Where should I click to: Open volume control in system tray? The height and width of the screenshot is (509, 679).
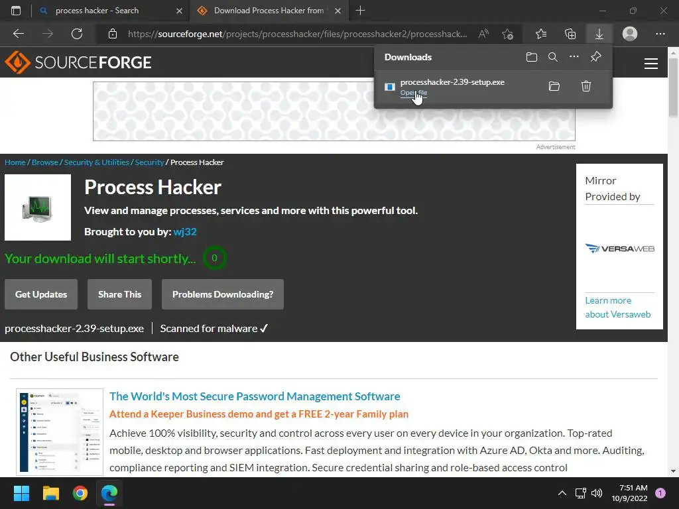(597, 493)
